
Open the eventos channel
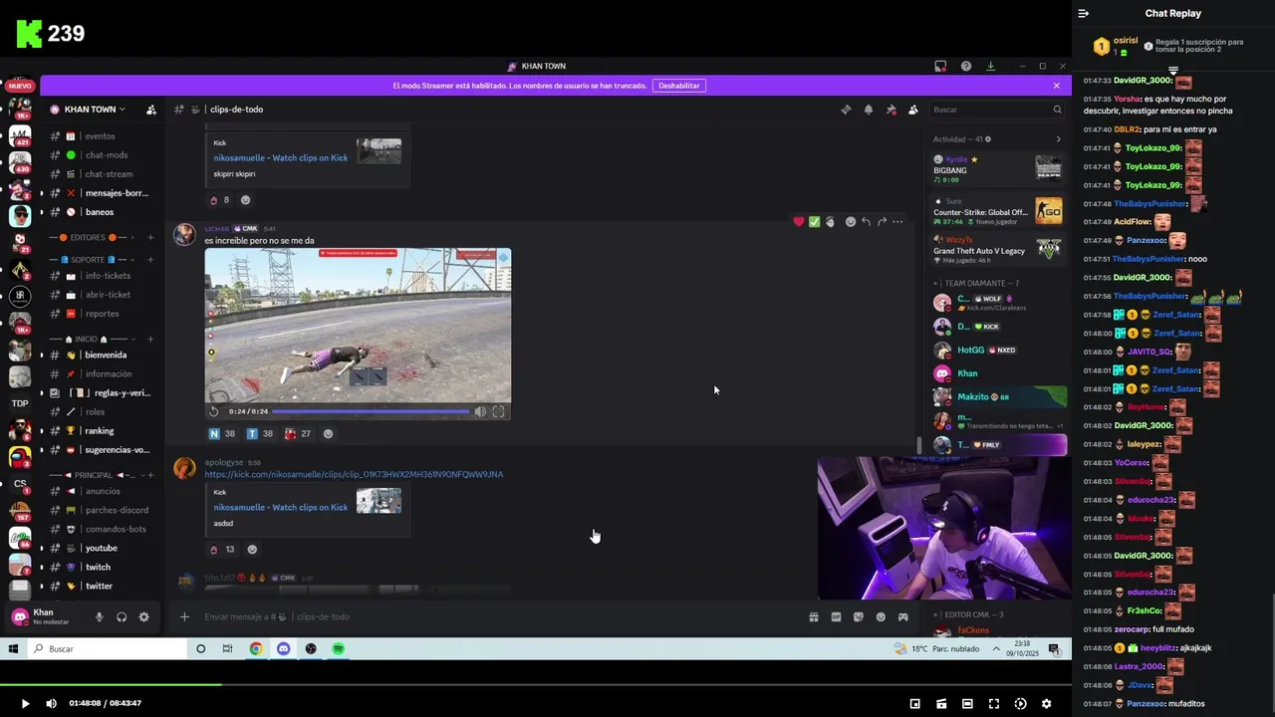(x=100, y=136)
